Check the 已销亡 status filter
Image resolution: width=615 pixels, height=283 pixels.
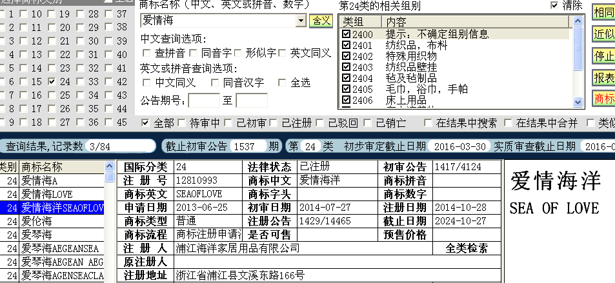367,123
